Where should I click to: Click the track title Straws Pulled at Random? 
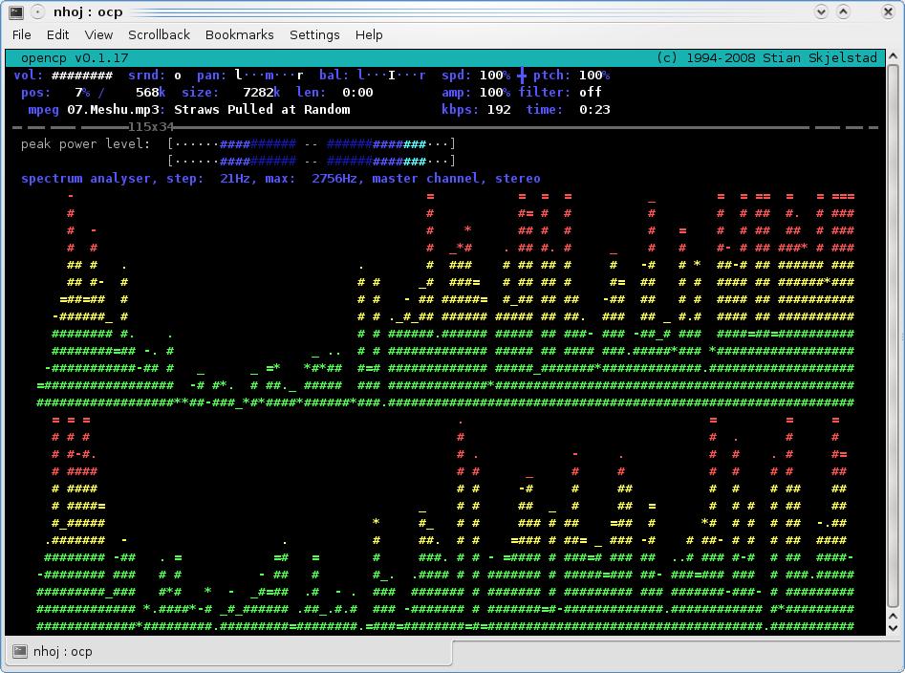tap(262, 110)
